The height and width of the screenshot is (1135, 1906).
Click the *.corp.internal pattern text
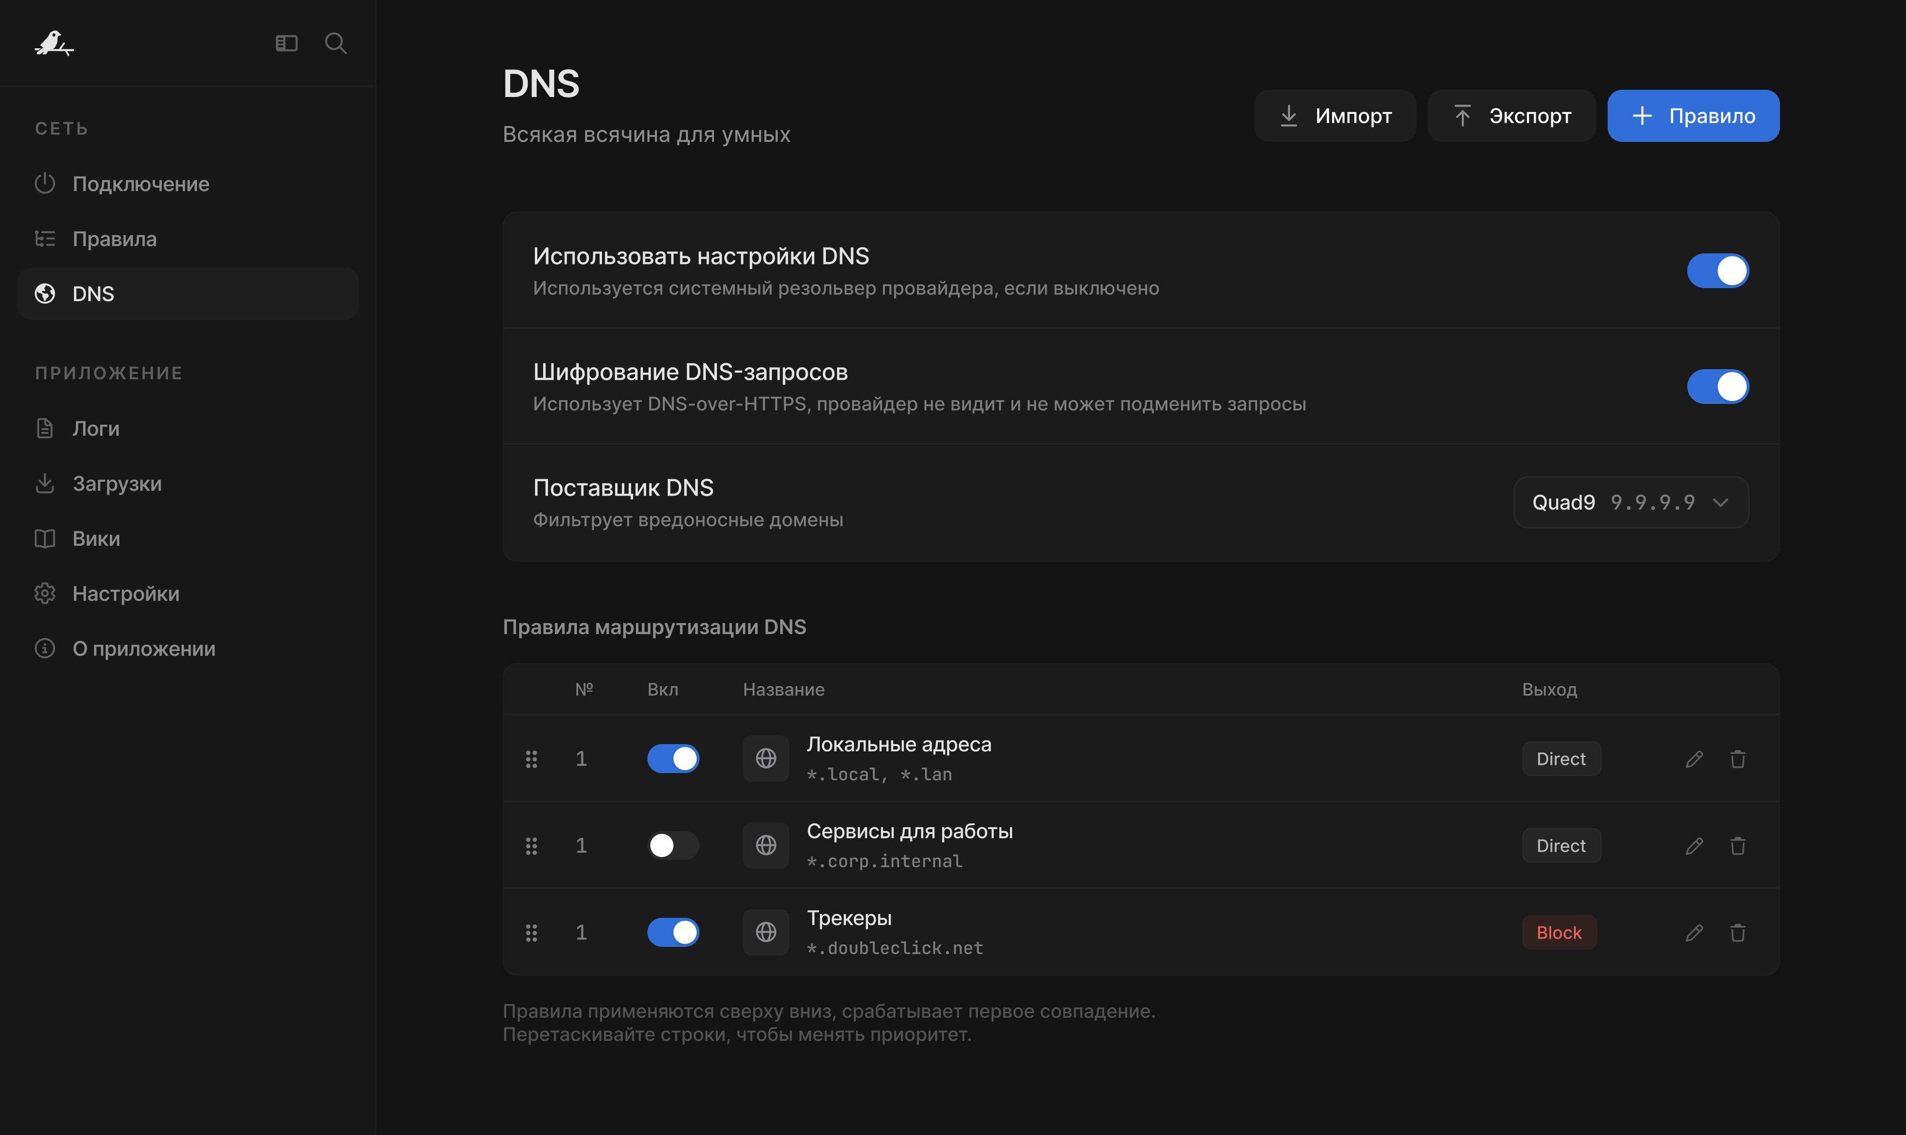pos(884,861)
